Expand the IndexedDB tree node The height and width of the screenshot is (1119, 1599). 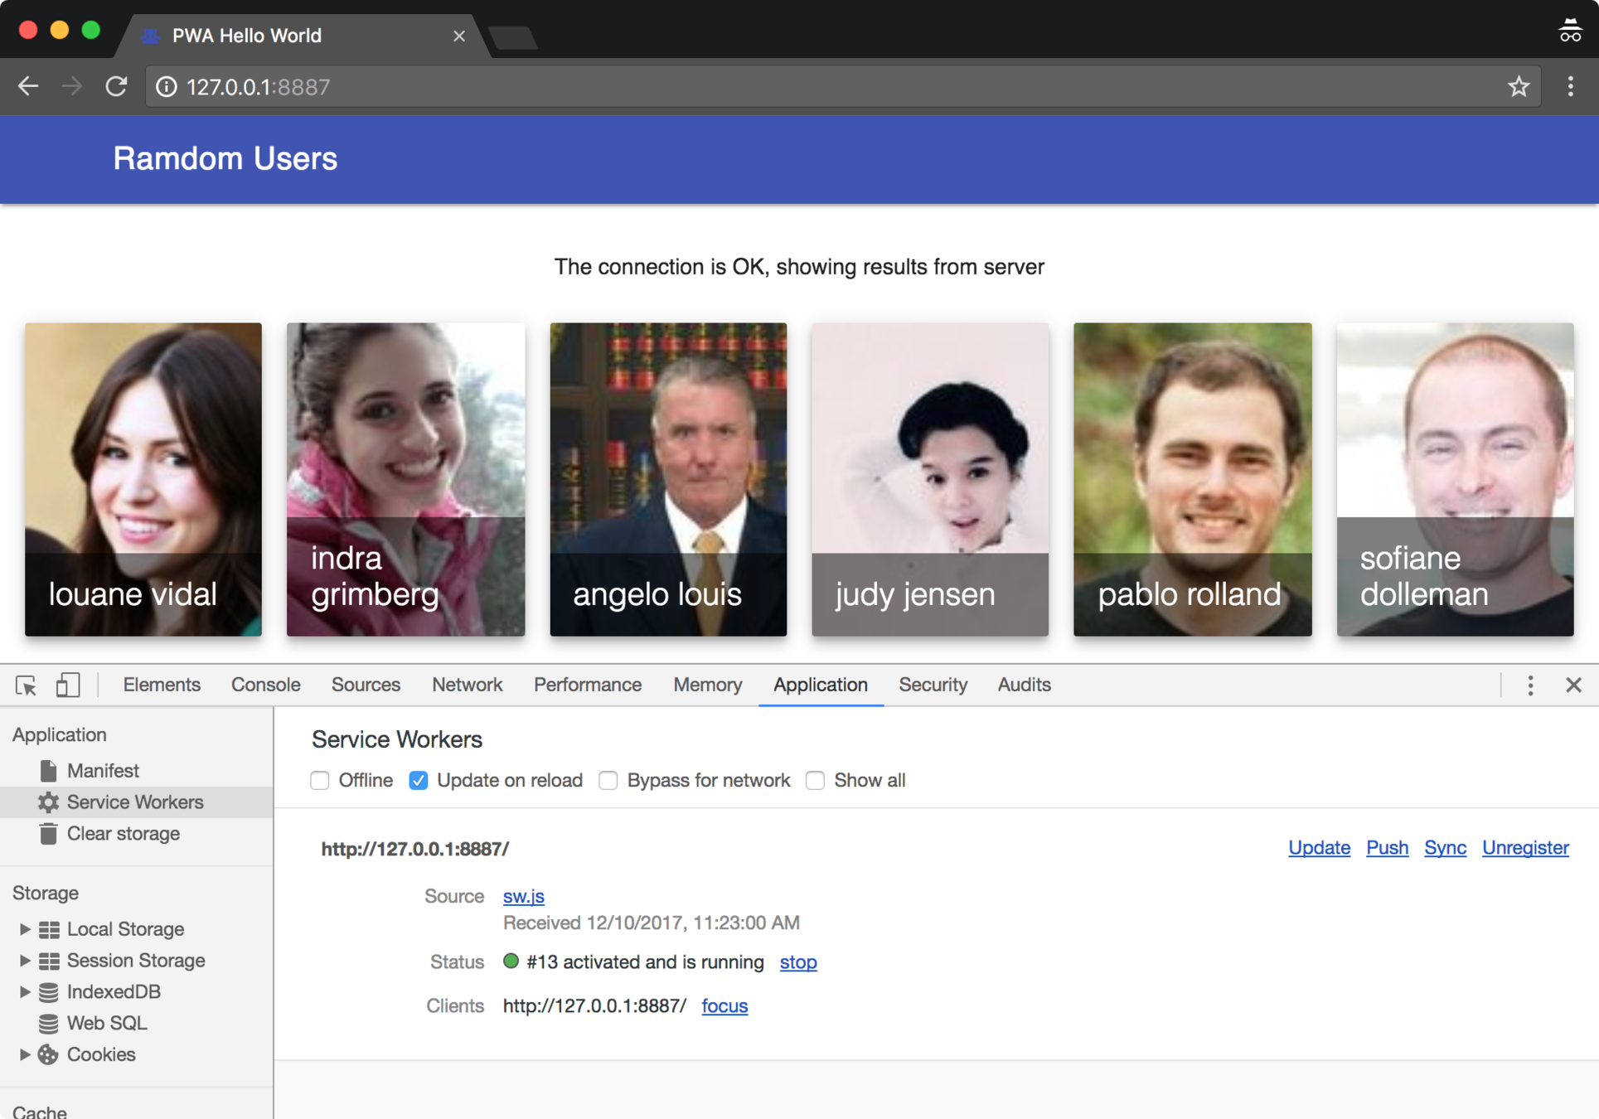tap(24, 992)
